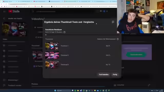Open help icon beside watch time share

(x=118, y=39)
